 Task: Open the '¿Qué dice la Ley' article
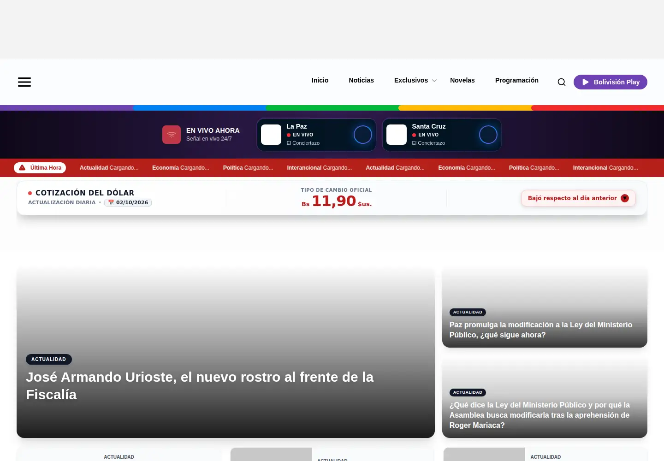tap(539, 415)
